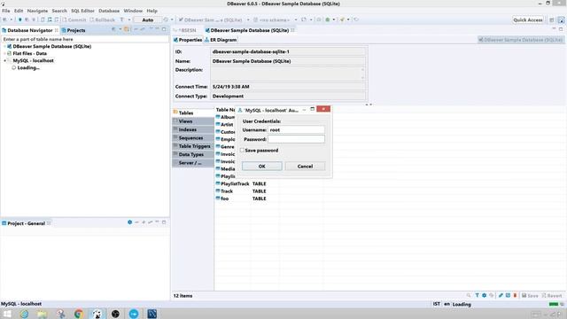Click the Save button in bottom toolbar
The image size is (567, 319).
530,295
